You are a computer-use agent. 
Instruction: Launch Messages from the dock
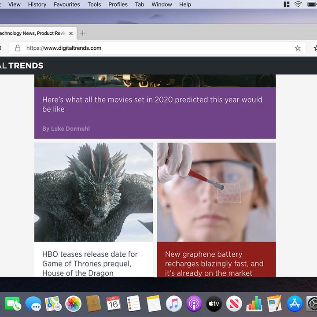click(x=33, y=304)
